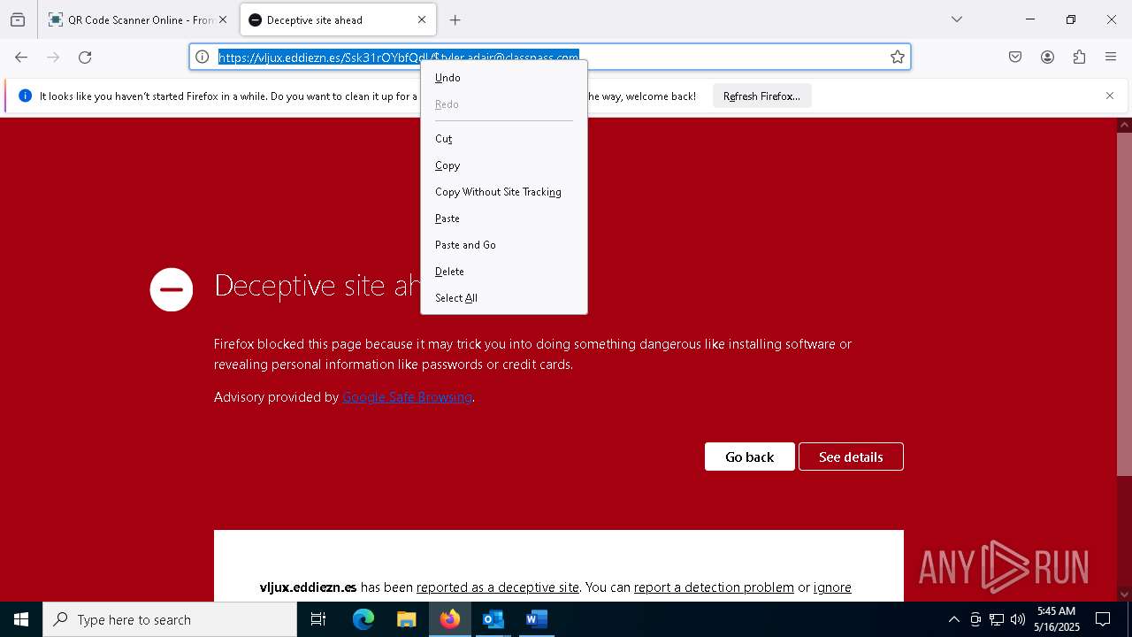1132x637 pixels.
Task: Open the Windows Start menu
Action: coord(21,619)
